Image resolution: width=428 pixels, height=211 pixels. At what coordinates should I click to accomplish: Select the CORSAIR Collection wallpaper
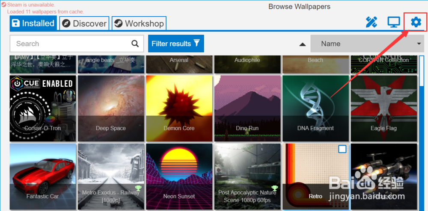click(384, 64)
